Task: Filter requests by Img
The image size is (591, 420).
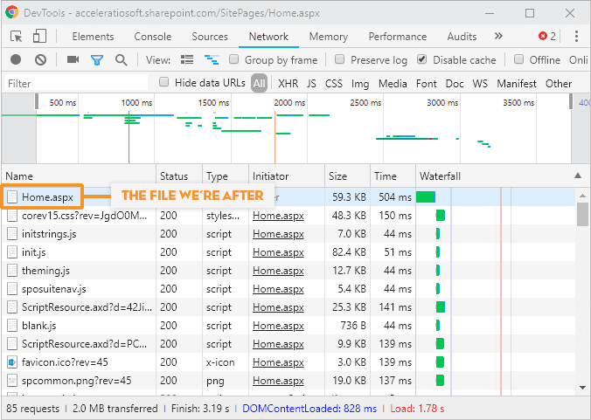Action: (360, 84)
